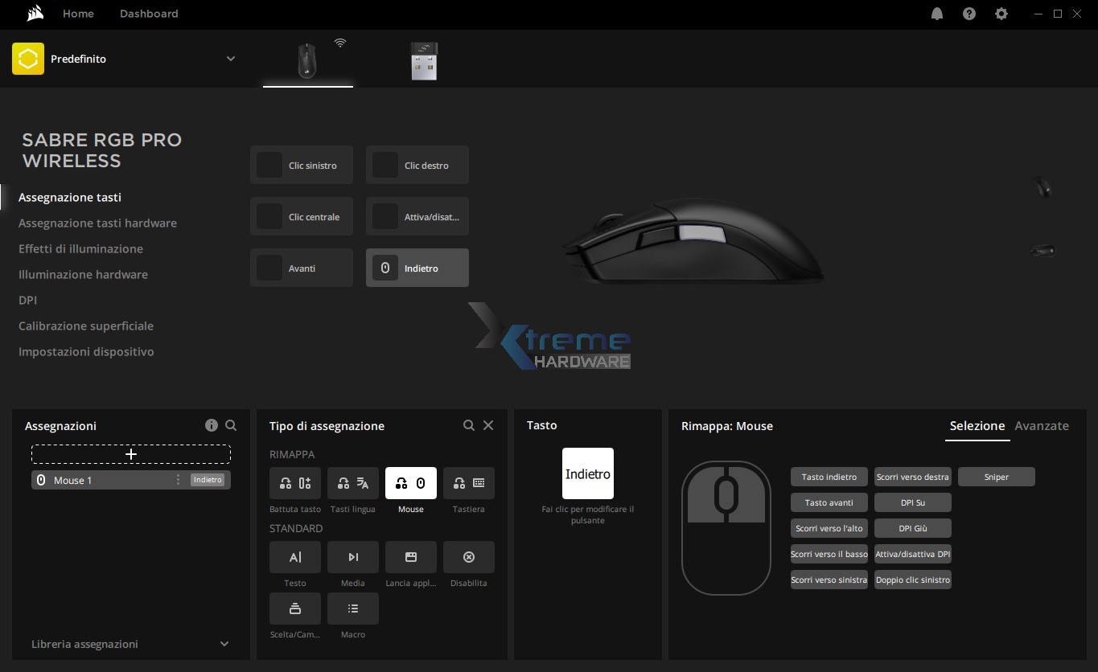Select the Tasti lingua remap option

tap(352, 482)
